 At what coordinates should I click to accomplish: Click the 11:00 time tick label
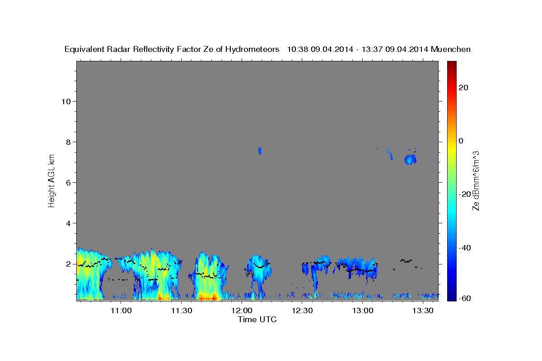click(x=121, y=310)
